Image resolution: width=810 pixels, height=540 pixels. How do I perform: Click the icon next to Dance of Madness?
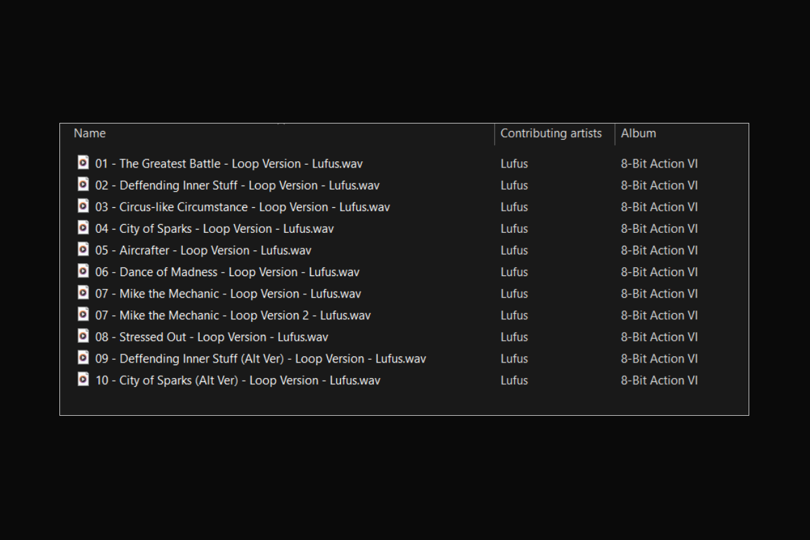(83, 271)
